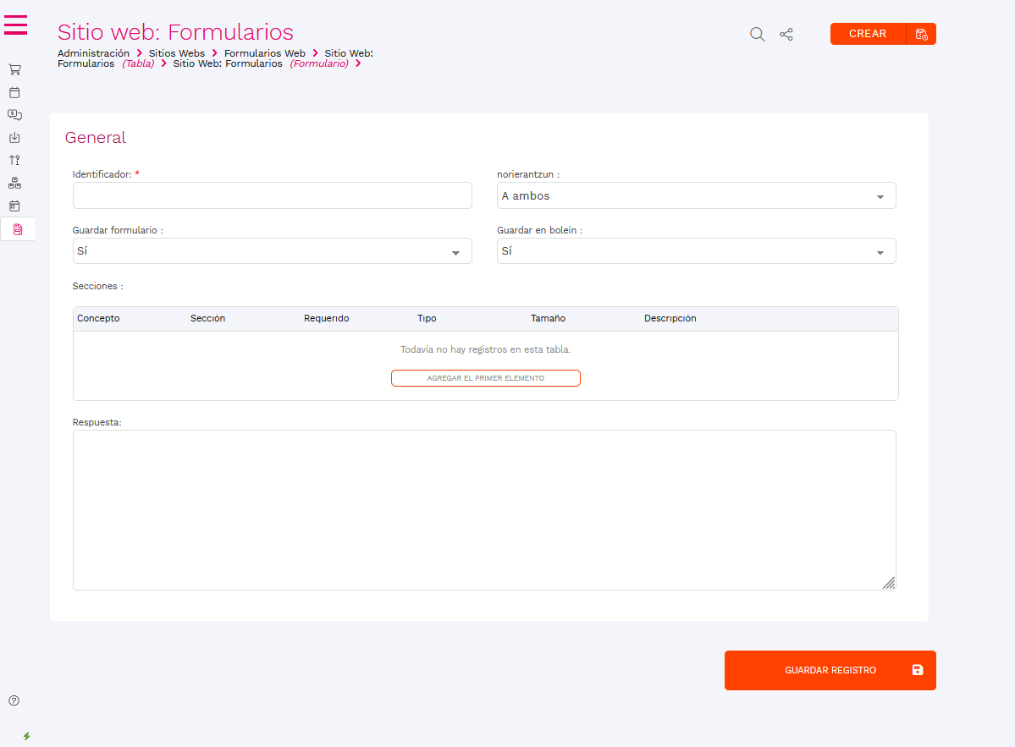Viewport: 1015px width, 747px height.
Task: Navigate to Sitios Webs breadcrumb
Action: pyautogui.click(x=176, y=53)
